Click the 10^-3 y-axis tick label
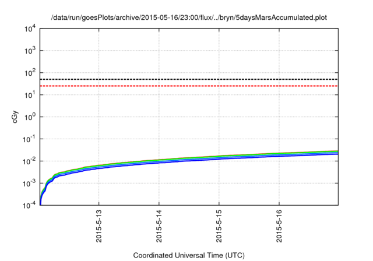373x261 pixels. pyautogui.click(x=29, y=184)
